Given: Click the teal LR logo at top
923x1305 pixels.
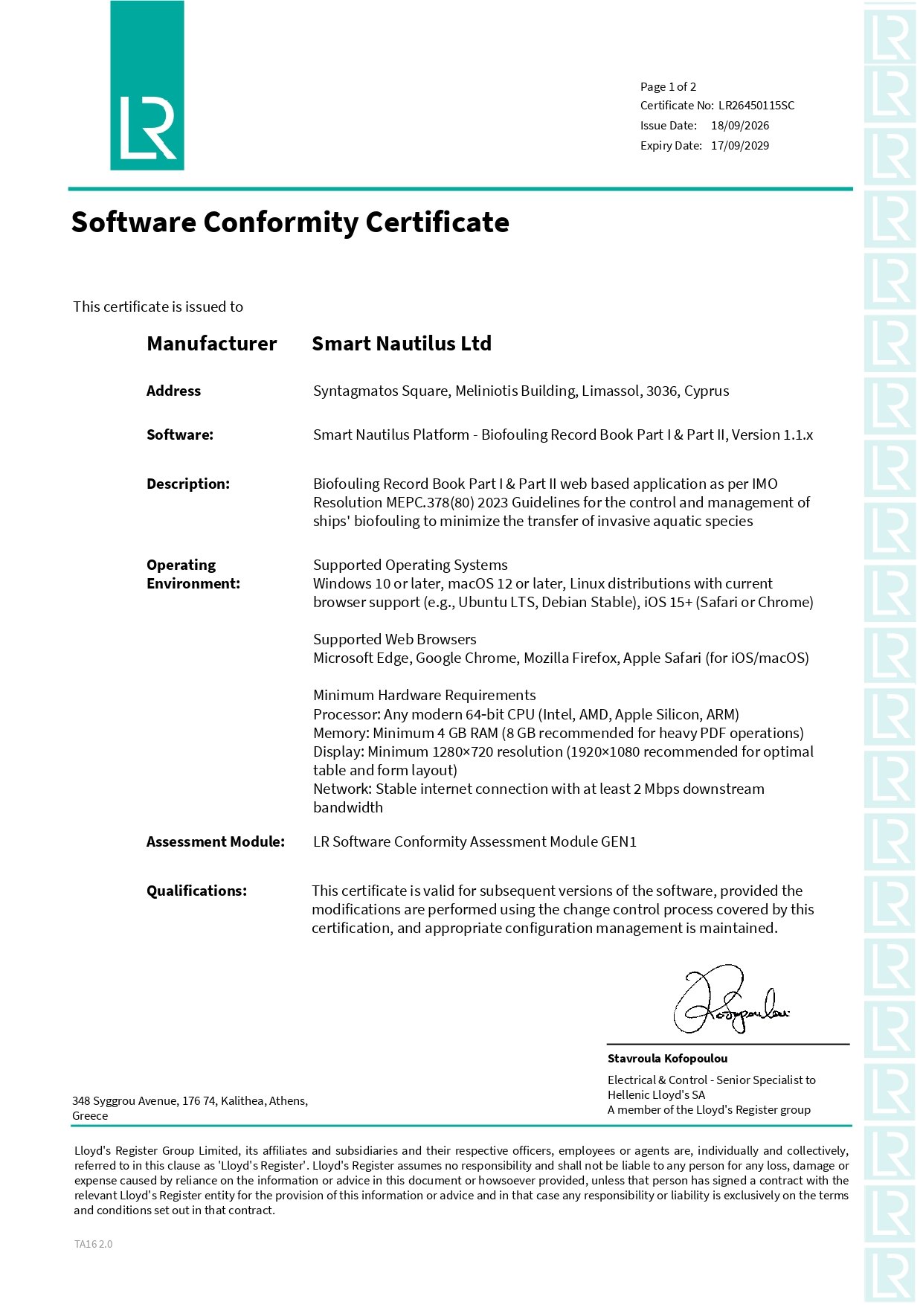Looking at the screenshot, I should [x=147, y=86].
